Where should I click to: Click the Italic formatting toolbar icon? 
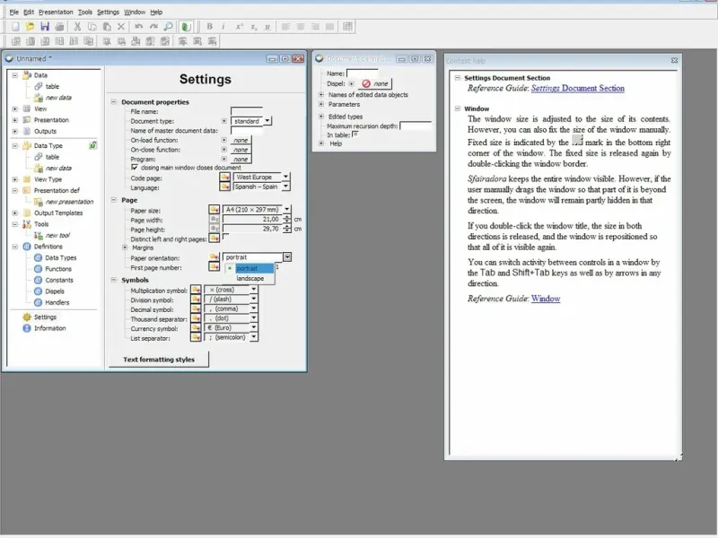(x=224, y=27)
